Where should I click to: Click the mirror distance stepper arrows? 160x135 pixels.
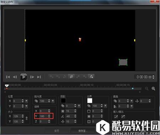[x=150, y=101]
